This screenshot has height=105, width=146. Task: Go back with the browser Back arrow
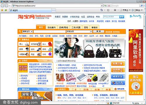(x=2, y=6)
